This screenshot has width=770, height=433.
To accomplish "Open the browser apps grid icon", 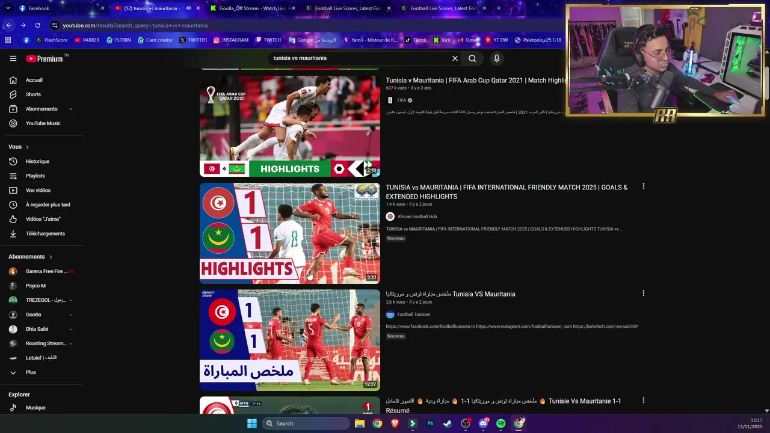I will coord(8,40).
